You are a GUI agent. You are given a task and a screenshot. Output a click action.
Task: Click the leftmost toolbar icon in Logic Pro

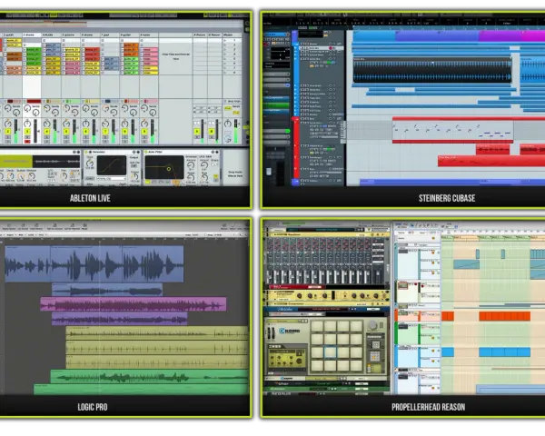point(9,226)
